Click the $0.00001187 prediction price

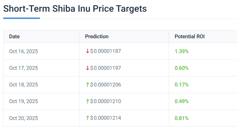click(106, 51)
